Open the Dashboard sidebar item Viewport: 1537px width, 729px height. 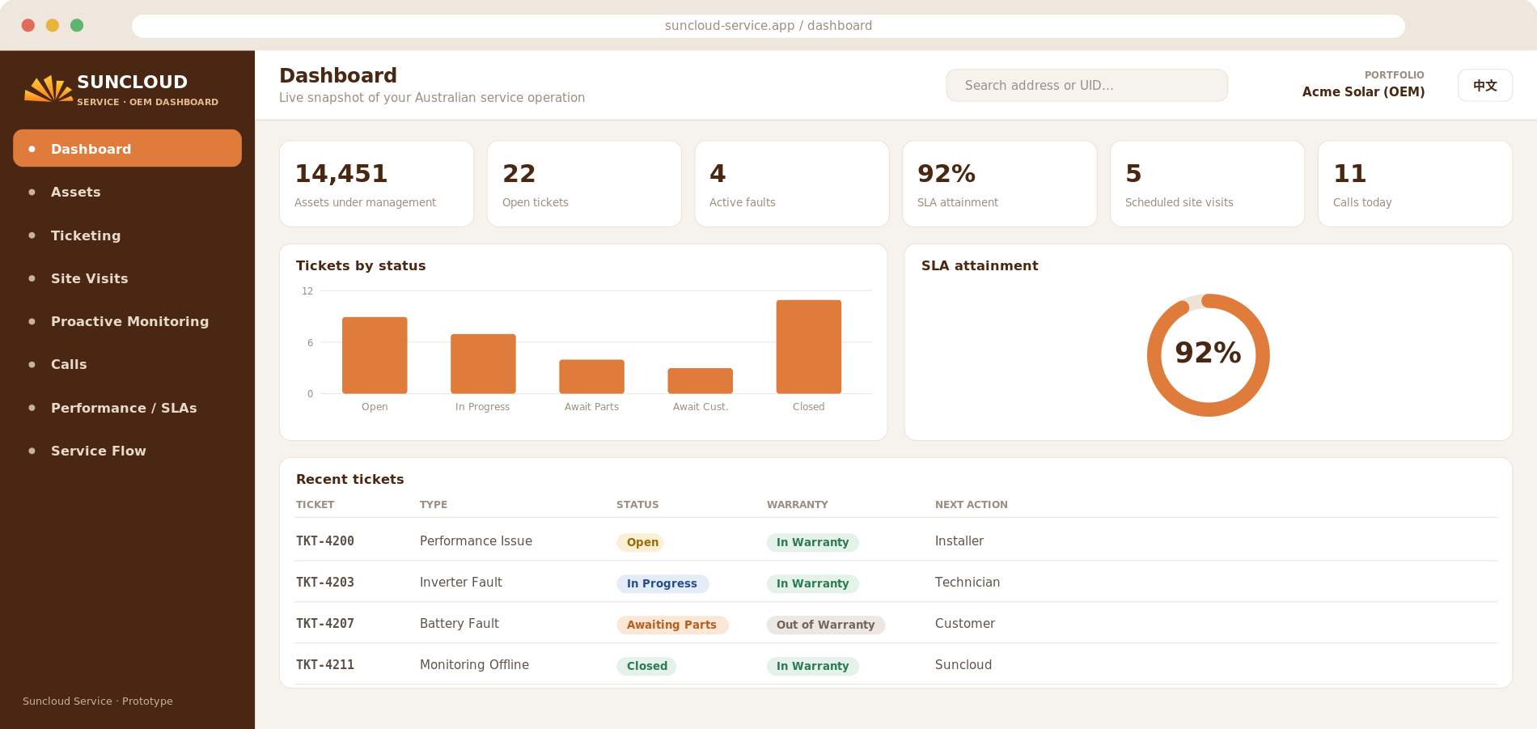click(127, 148)
